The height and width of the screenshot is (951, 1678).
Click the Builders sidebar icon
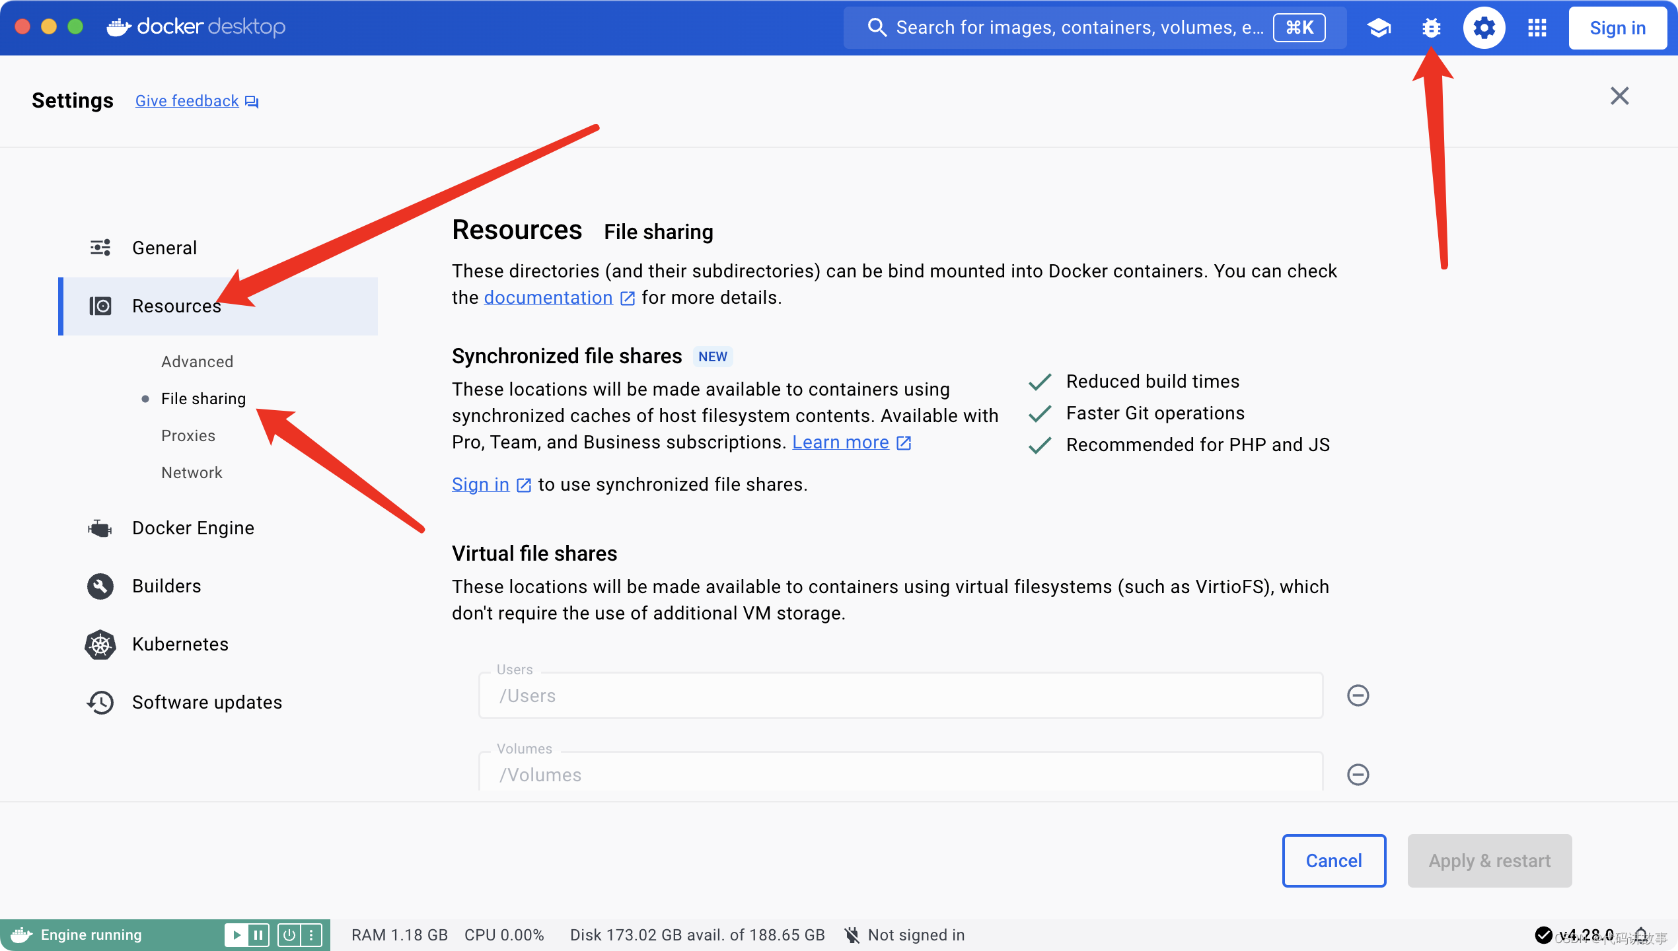point(102,586)
